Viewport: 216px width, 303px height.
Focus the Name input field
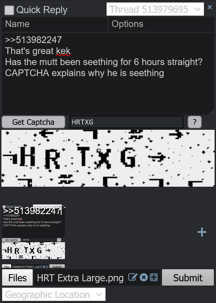click(x=55, y=24)
